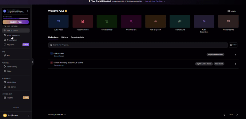
Task: Go to the next page arrow
Action: 237,115
